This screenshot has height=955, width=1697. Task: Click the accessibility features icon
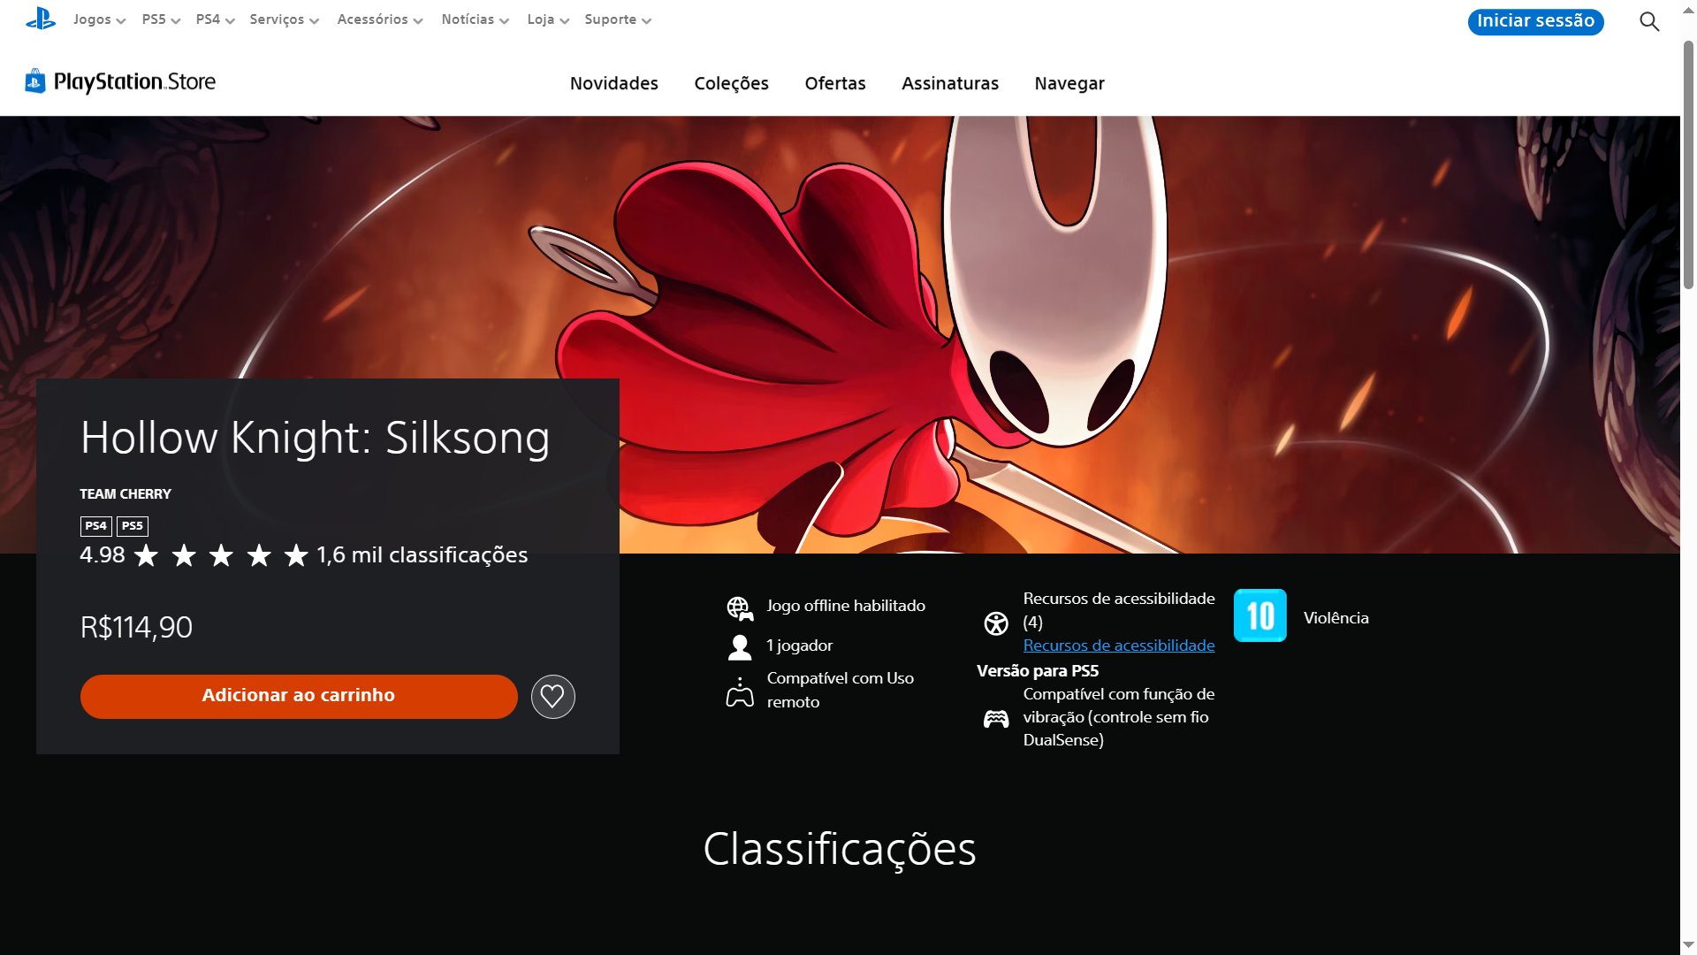pyautogui.click(x=996, y=623)
